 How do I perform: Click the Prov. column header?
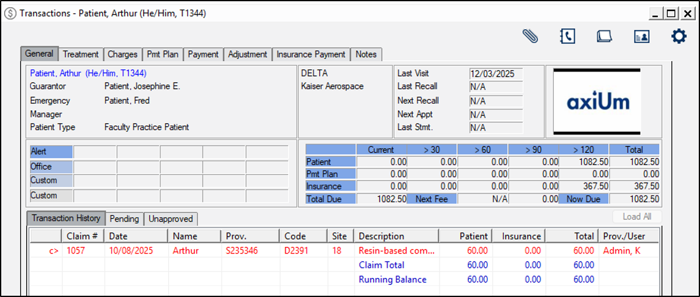click(x=251, y=236)
